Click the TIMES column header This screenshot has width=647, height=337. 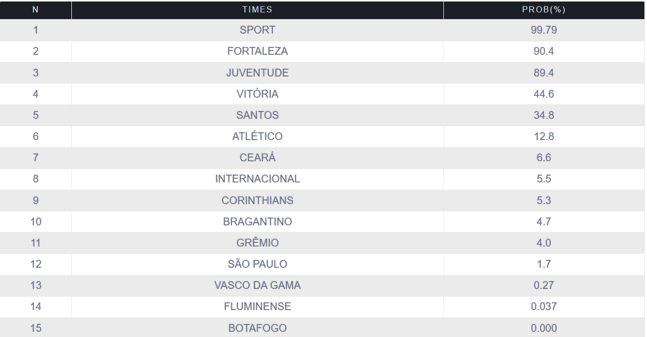(257, 10)
